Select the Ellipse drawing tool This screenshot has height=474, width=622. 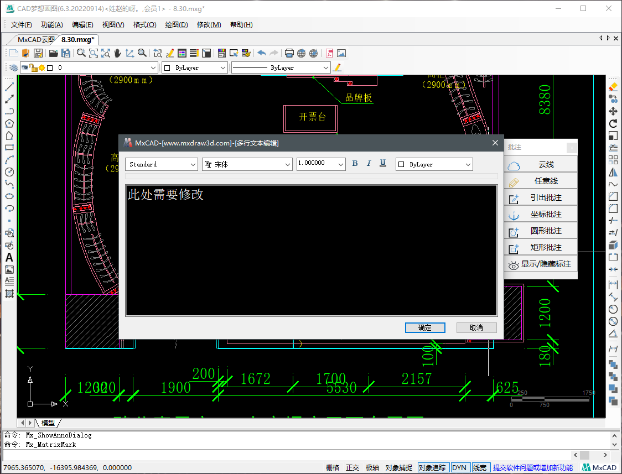(9, 196)
